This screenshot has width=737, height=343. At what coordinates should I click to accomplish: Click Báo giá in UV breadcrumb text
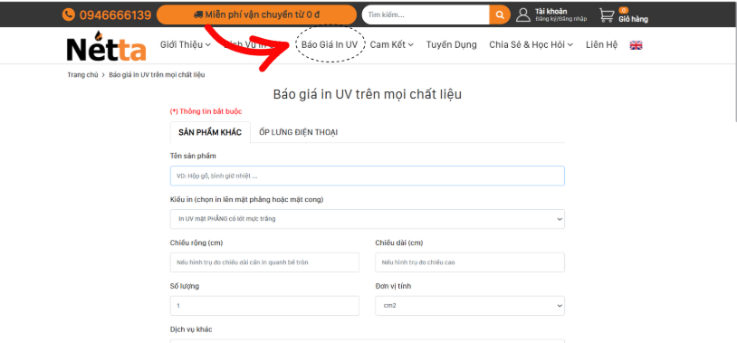click(x=157, y=75)
